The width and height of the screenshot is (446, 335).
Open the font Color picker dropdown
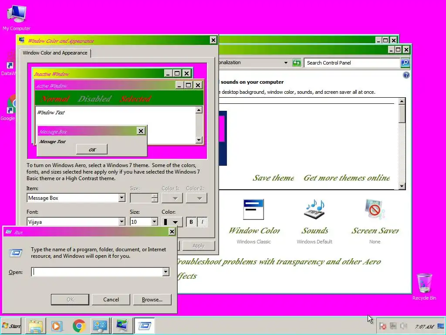[x=172, y=222]
